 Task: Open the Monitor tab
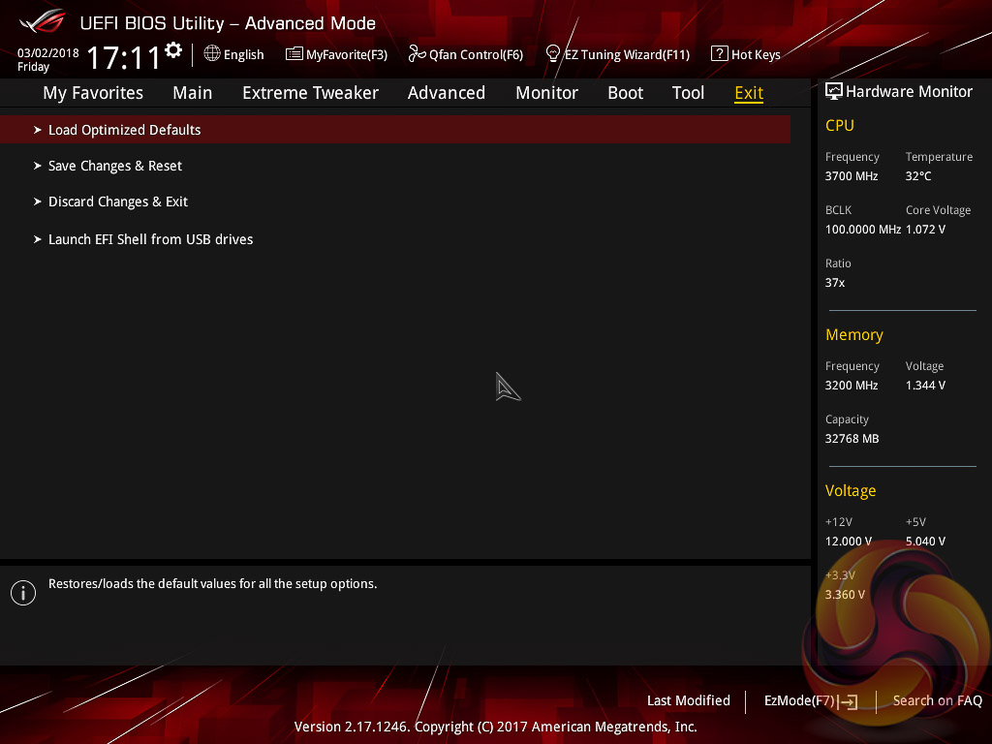click(546, 93)
